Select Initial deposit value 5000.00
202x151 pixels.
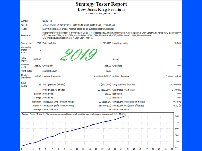(37, 59)
